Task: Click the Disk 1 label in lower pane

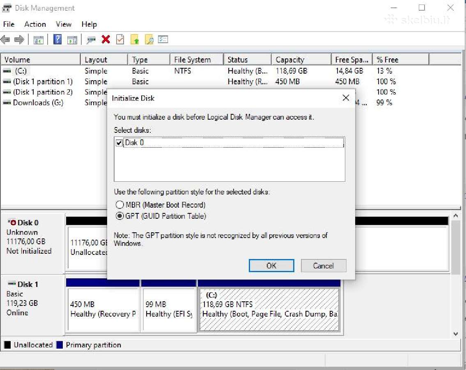Action: tap(28, 284)
